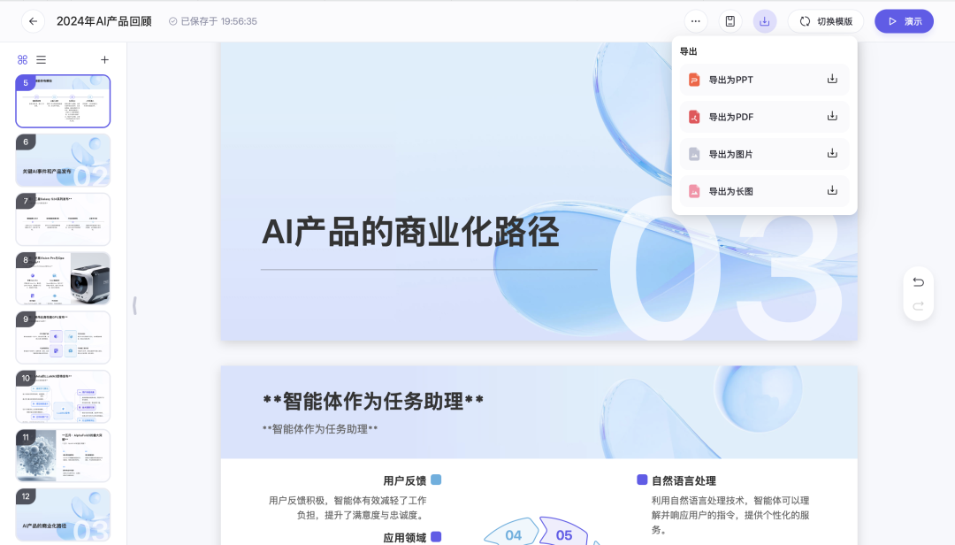Select the grid view icon in the sidebar
The height and width of the screenshot is (545, 955).
coord(22,59)
